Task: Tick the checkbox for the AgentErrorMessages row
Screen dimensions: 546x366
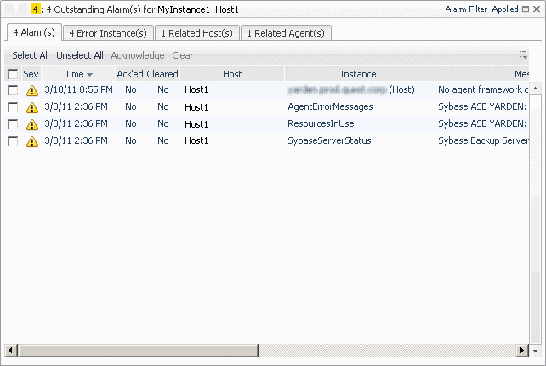Action: (x=13, y=107)
